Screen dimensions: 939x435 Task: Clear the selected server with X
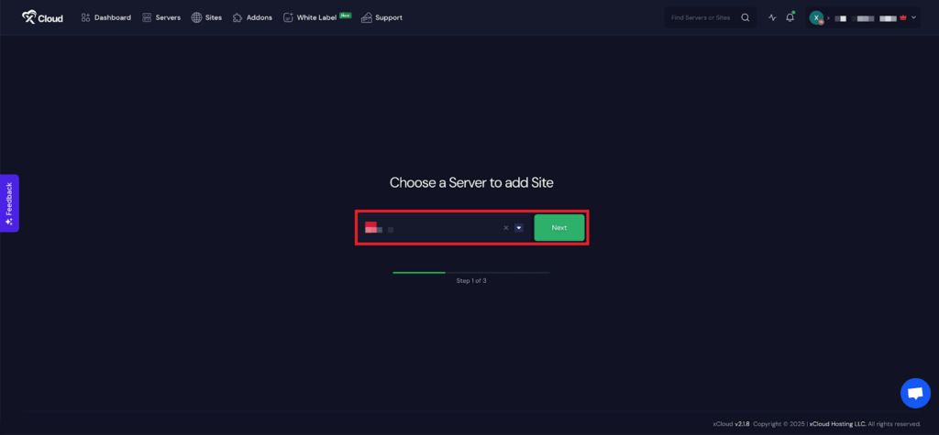pyautogui.click(x=505, y=228)
